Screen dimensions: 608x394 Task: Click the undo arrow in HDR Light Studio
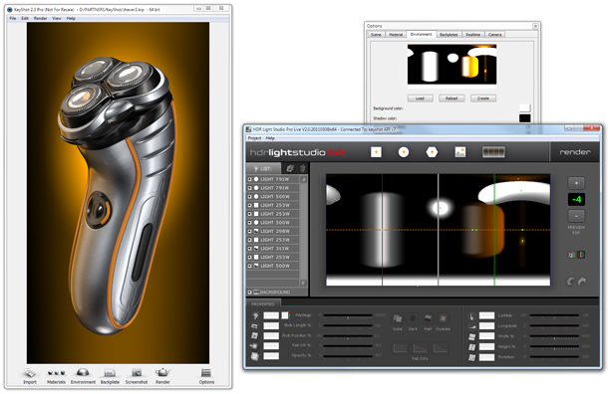[570, 282]
